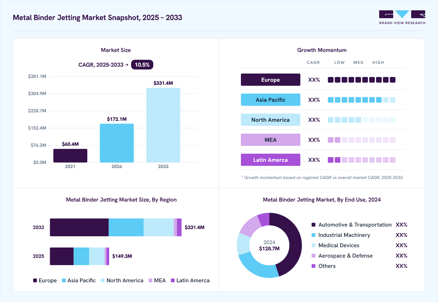The width and height of the screenshot is (438, 302).
Task: Select the Europe segment of the 2025 stacked bar
Action: [x=62, y=256]
